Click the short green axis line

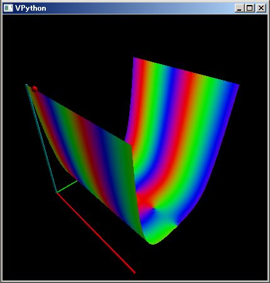pyautogui.click(x=67, y=186)
